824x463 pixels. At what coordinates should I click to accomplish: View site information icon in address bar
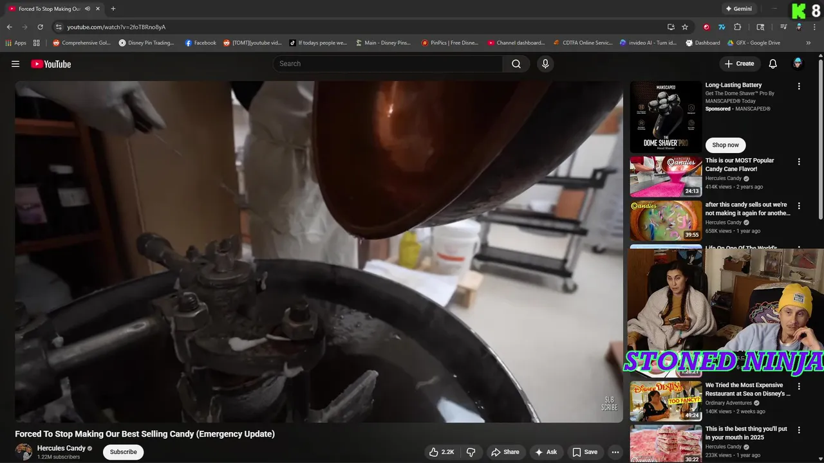[x=59, y=27]
